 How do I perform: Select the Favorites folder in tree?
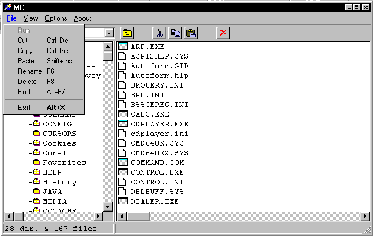click(x=64, y=163)
